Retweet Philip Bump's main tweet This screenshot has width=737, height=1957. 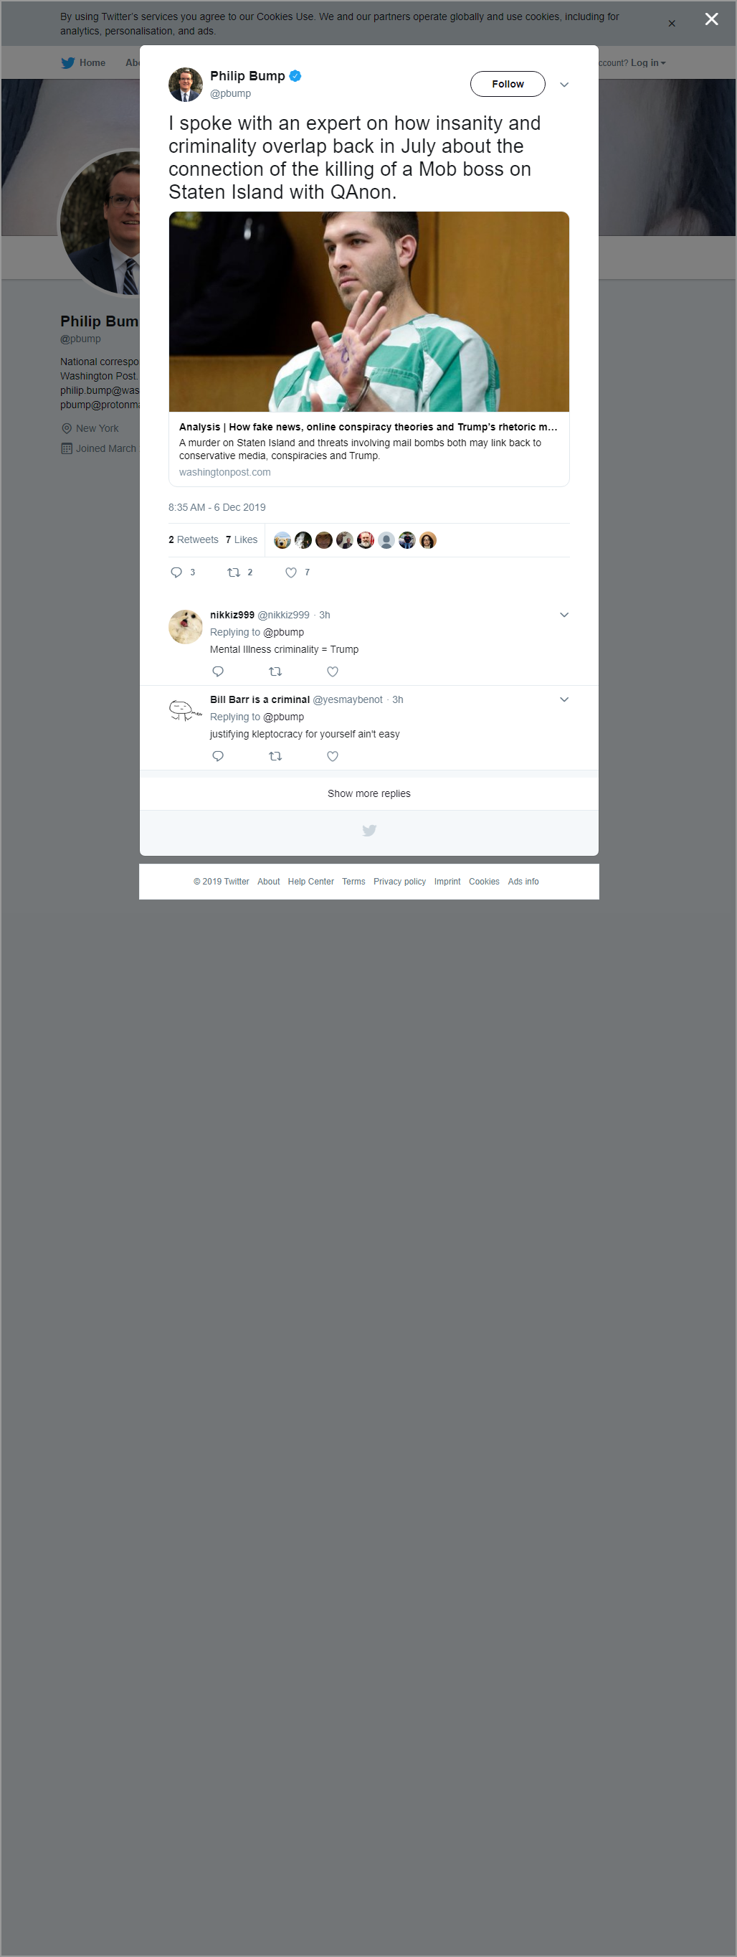tap(234, 572)
